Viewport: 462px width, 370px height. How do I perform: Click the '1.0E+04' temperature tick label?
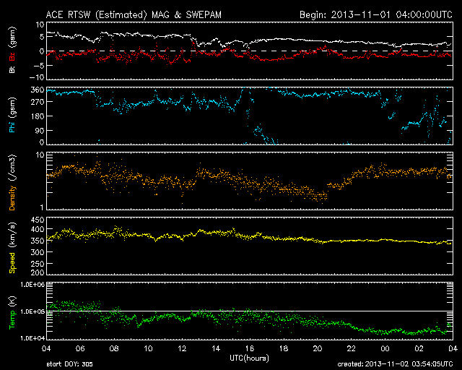tap(32, 337)
